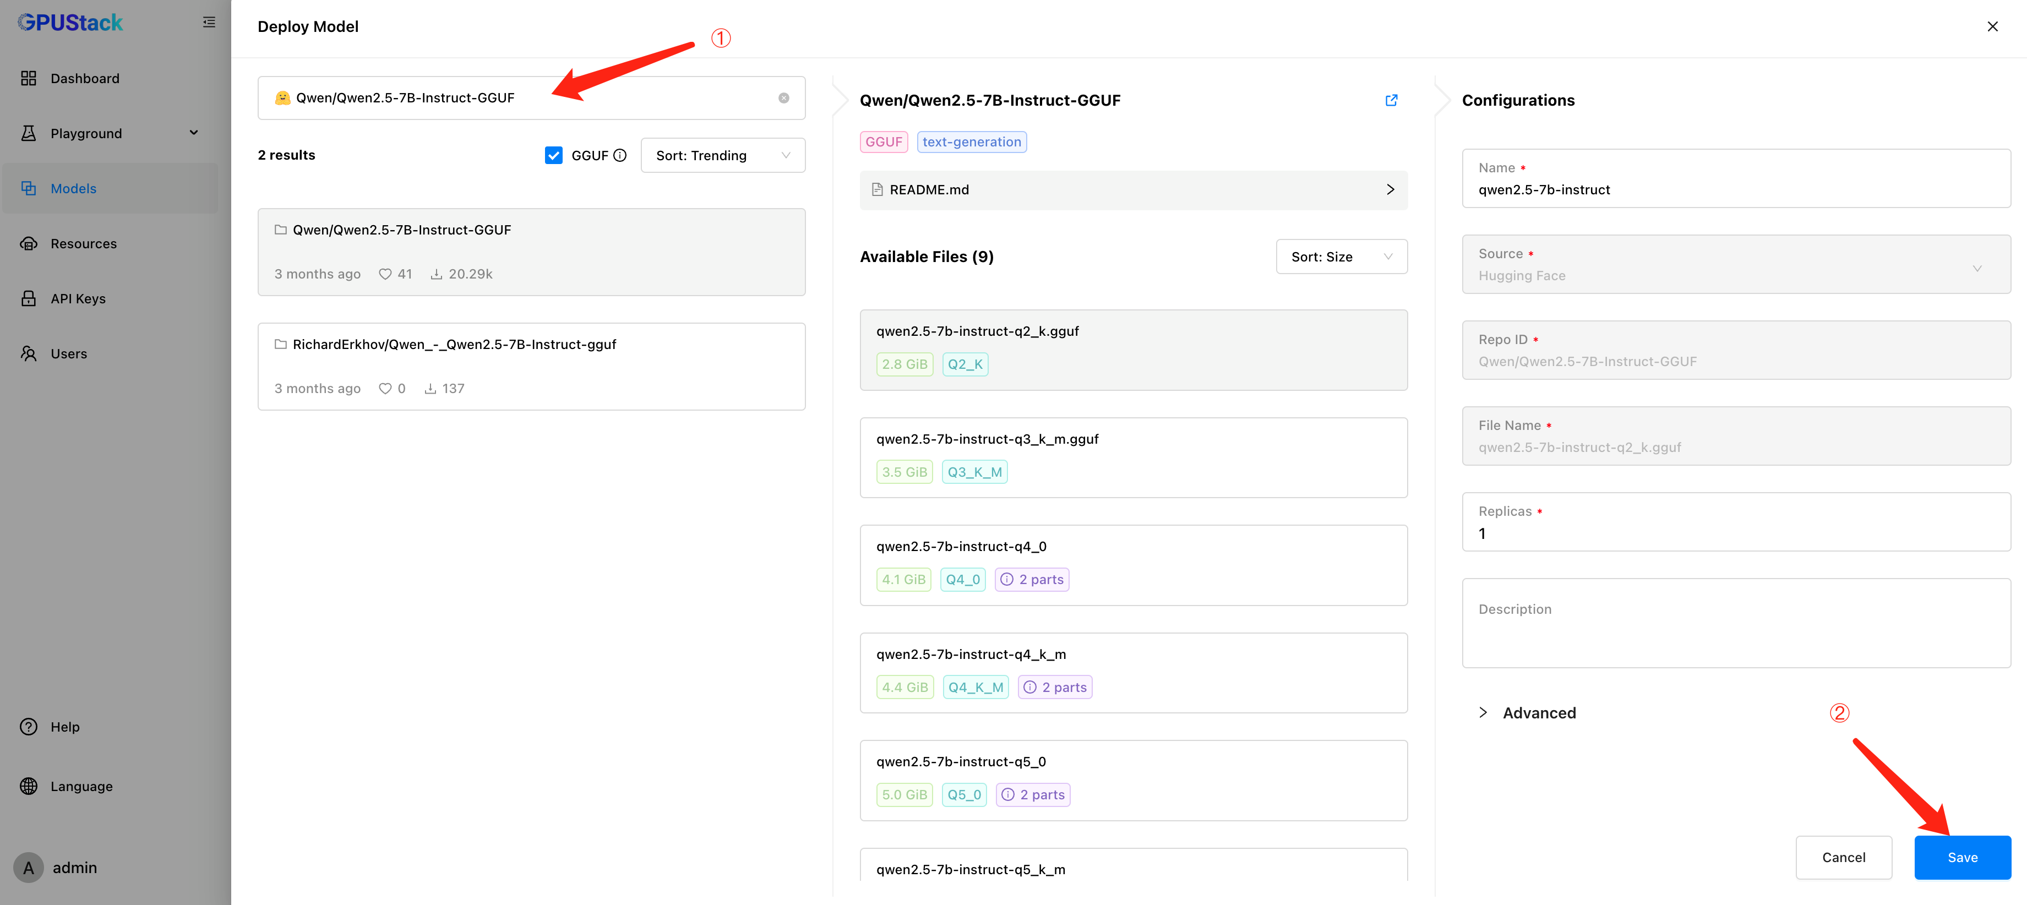Edit the Name field
This screenshot has width=2027, height=905.
pos(1736,179)
